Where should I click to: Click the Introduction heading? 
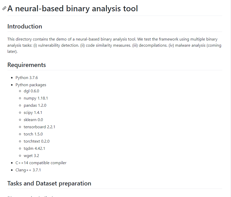(25, 26)
